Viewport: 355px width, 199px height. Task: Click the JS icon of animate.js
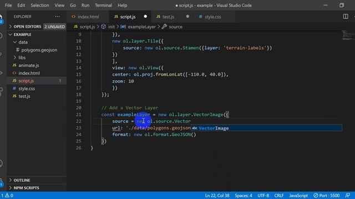pos(14,65)
